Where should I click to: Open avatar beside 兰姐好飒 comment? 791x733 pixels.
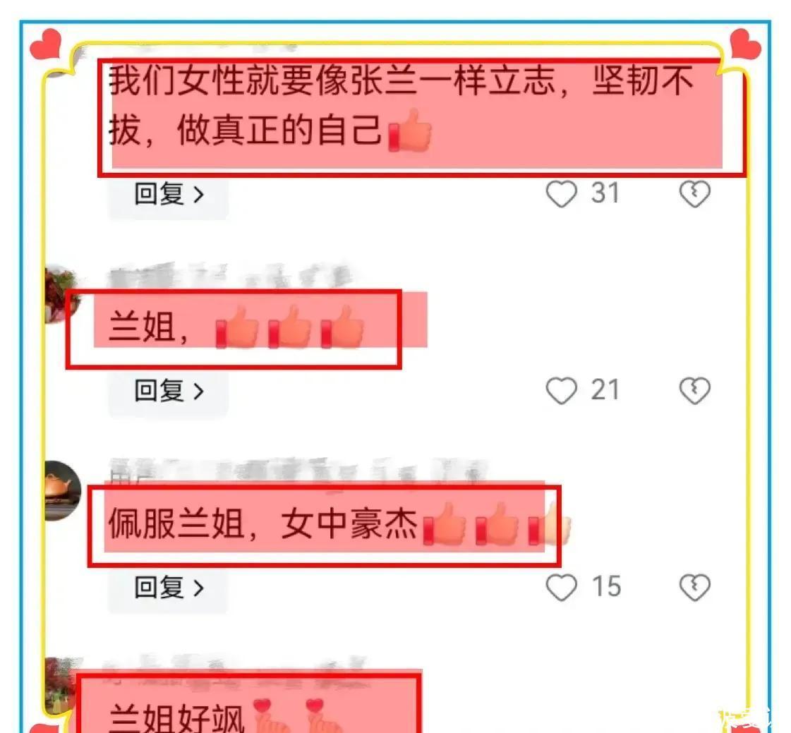pyautogui.click(x=61, y=686)
